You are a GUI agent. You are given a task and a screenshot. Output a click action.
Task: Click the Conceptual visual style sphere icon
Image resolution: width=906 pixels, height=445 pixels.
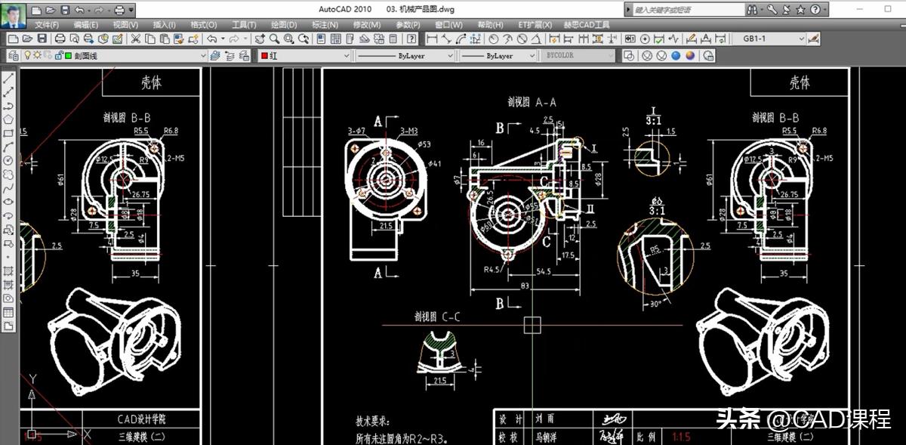[x=690, y=55]
